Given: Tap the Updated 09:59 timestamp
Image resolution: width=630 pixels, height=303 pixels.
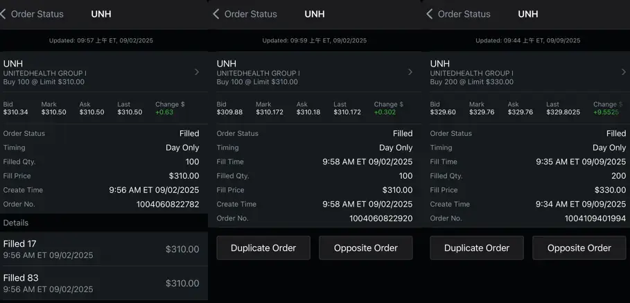Looking at the screenshot, I should [314, 41].
